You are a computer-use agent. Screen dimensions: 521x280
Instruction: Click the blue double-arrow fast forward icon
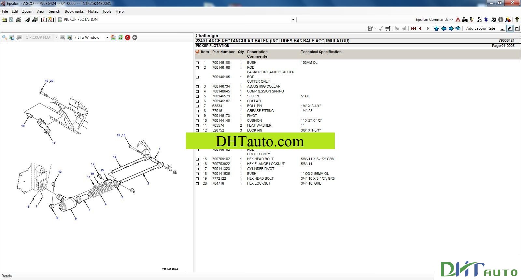[458, 29]
